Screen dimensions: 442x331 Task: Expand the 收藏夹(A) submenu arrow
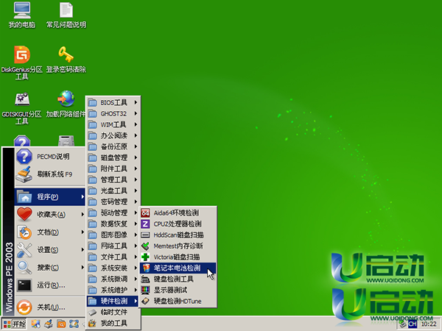(x=83, y=215)
